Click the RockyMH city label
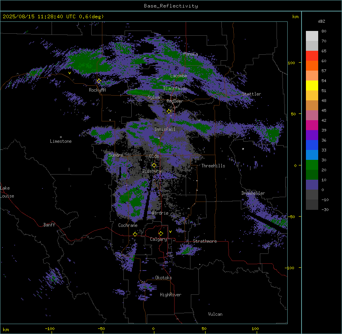The image size is (342, 334). pos(97,90)
